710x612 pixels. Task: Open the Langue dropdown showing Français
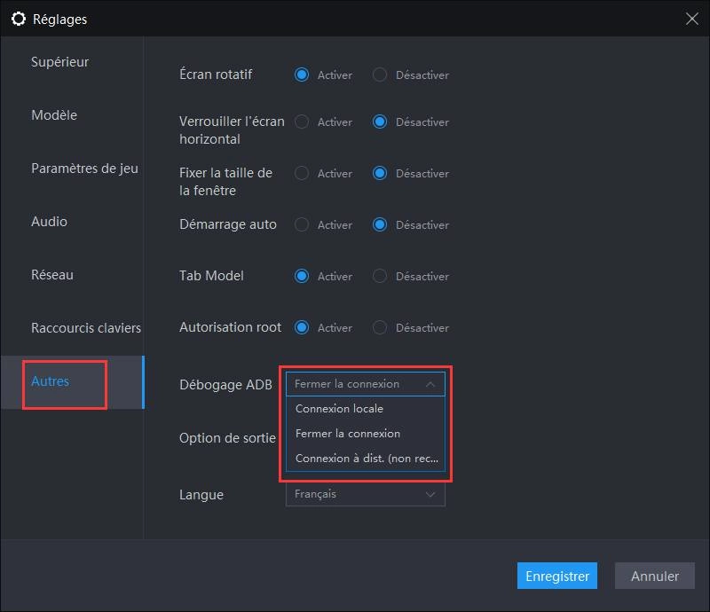tap(364, 495)
